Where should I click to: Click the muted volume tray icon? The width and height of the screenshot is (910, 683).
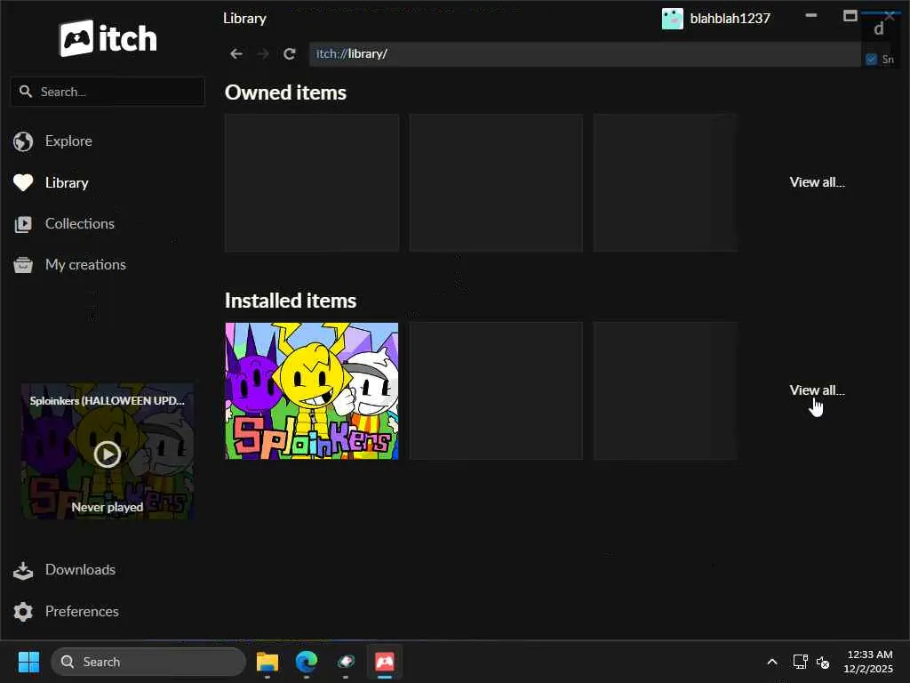point(822,662)
